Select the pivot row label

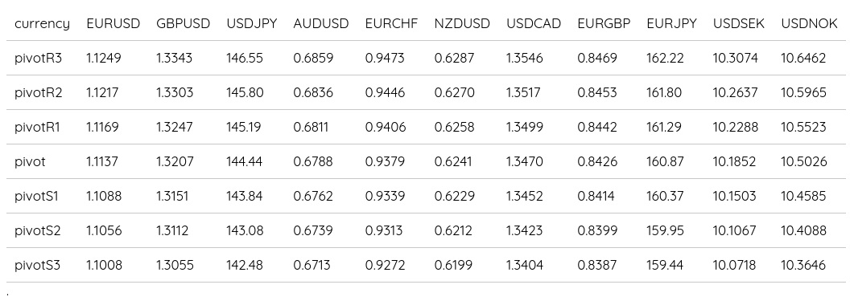[x=31, y=161]
